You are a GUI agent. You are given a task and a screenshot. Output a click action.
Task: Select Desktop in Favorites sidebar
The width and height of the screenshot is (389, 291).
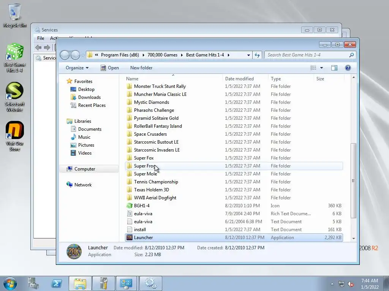point(86,89)
